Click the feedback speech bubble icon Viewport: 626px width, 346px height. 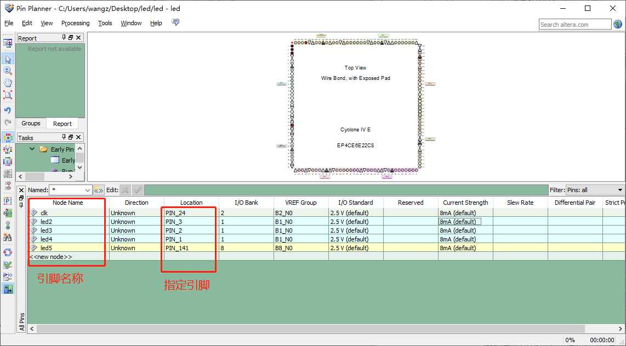(x=175, y=22)
